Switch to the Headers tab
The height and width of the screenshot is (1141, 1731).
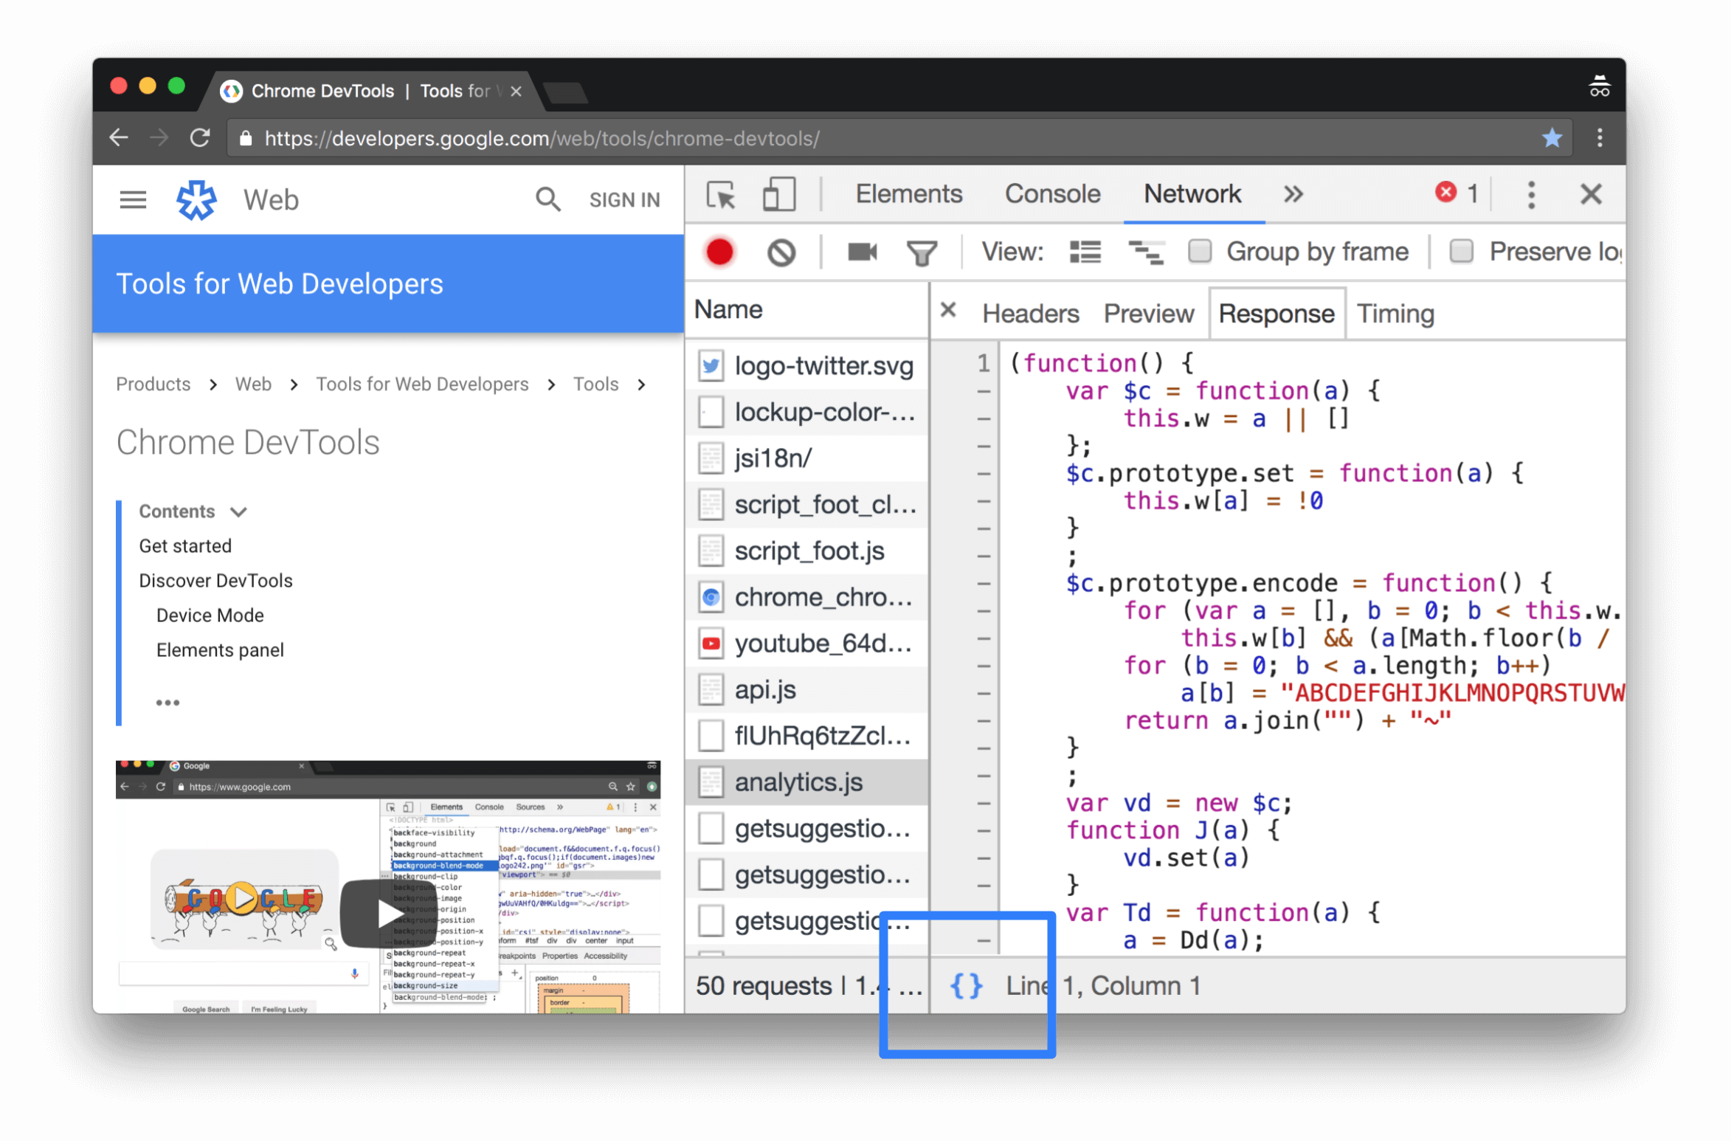[1030, 313]
